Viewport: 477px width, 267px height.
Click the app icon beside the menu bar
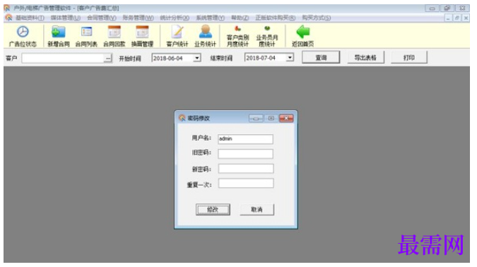point(8,18)
